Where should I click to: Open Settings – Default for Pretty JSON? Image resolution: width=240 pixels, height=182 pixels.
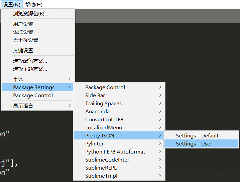[197, 136]
